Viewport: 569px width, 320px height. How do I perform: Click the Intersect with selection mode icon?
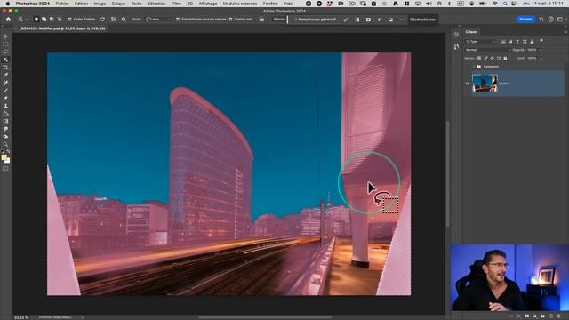(x=60, y=20)
